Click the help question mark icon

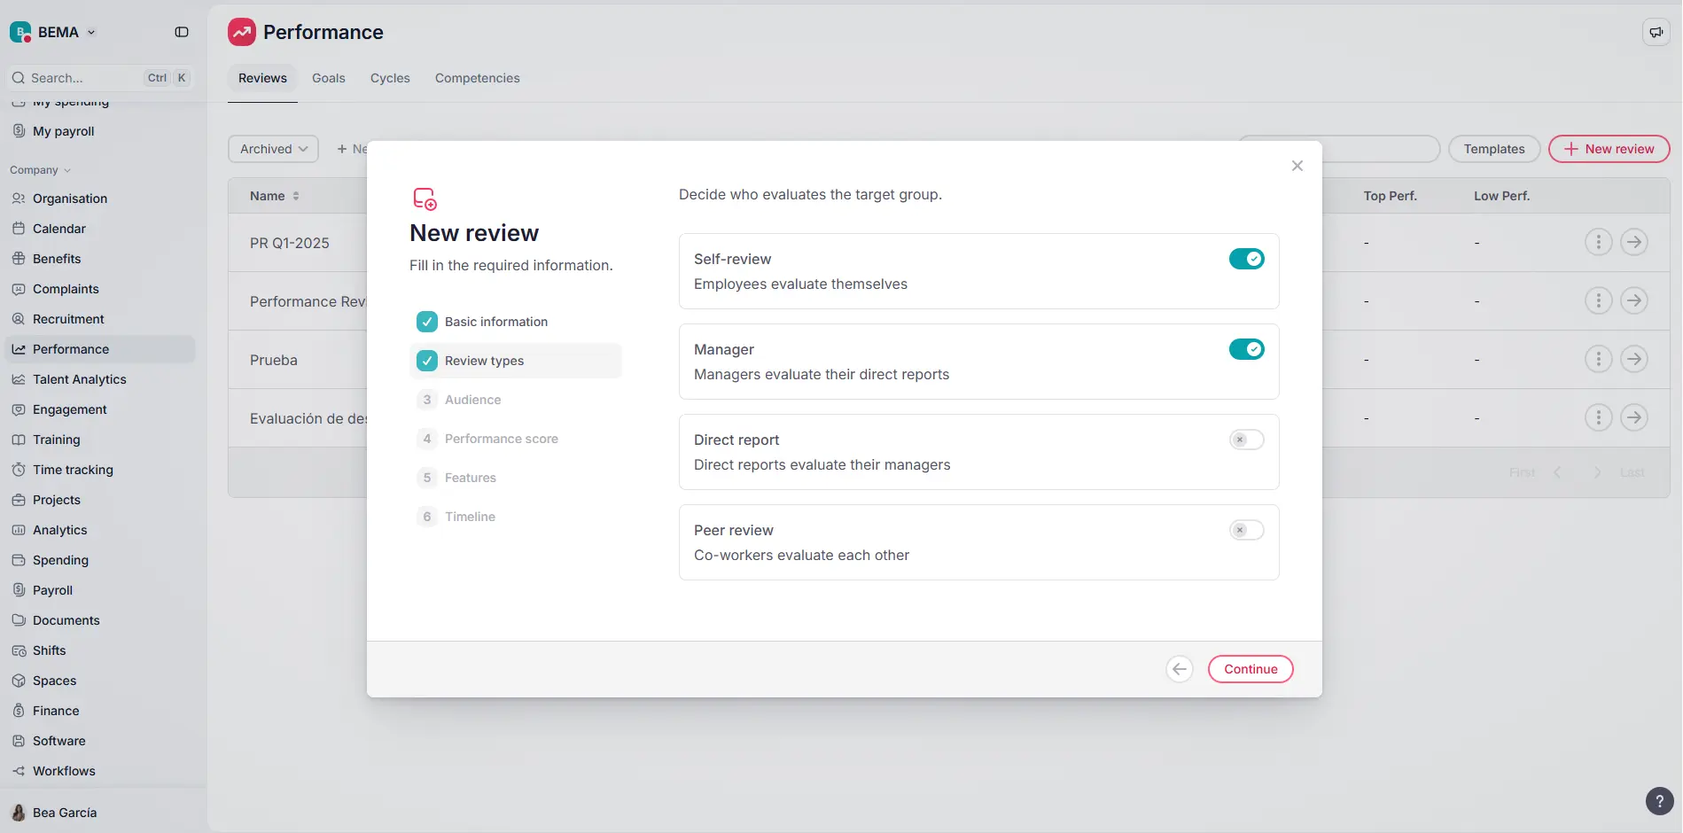tap(1658, 801)
